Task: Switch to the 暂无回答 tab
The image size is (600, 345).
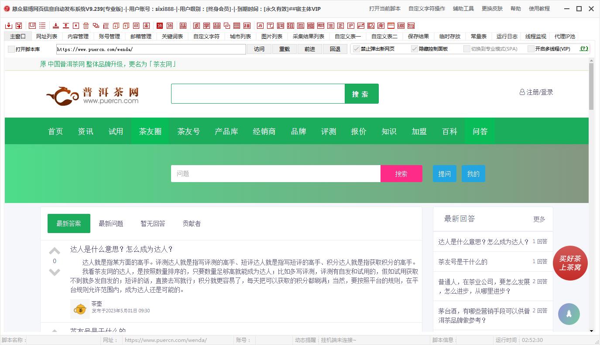Action: point(153,223)
